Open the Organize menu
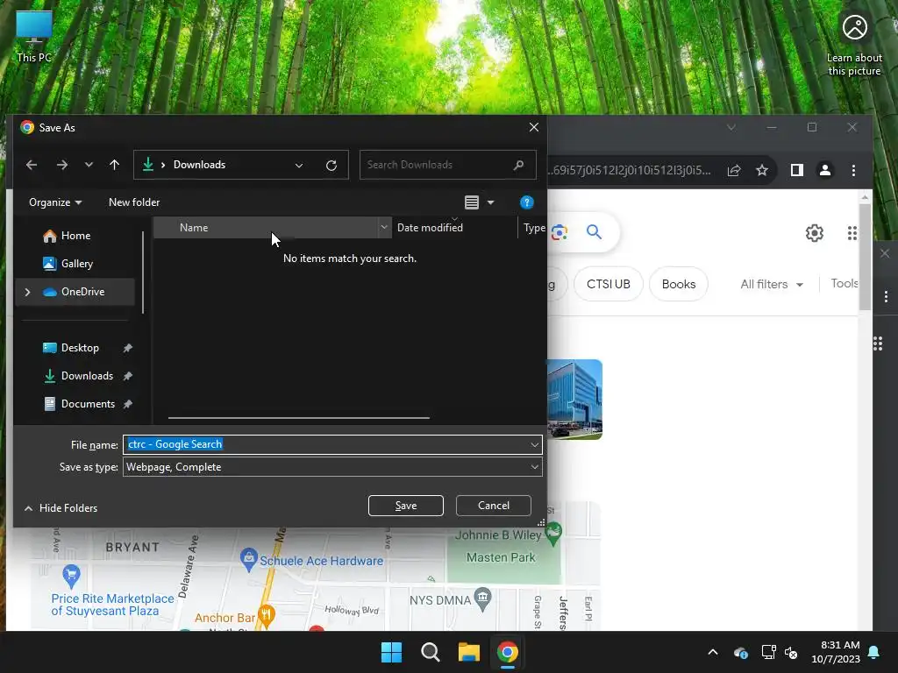The height and width of the screenshot is (673, 898). 55,202
